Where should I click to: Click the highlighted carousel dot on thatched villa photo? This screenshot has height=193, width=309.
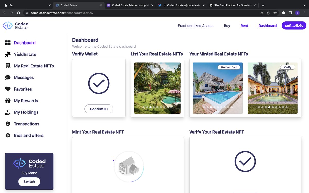[211, 107]
